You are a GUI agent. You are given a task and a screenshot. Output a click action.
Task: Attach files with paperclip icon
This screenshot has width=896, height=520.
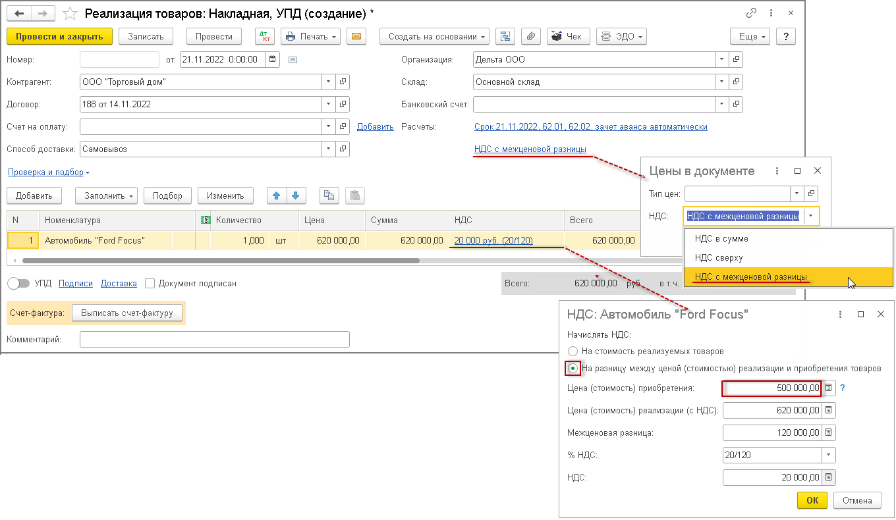click(x=531, y=36)
